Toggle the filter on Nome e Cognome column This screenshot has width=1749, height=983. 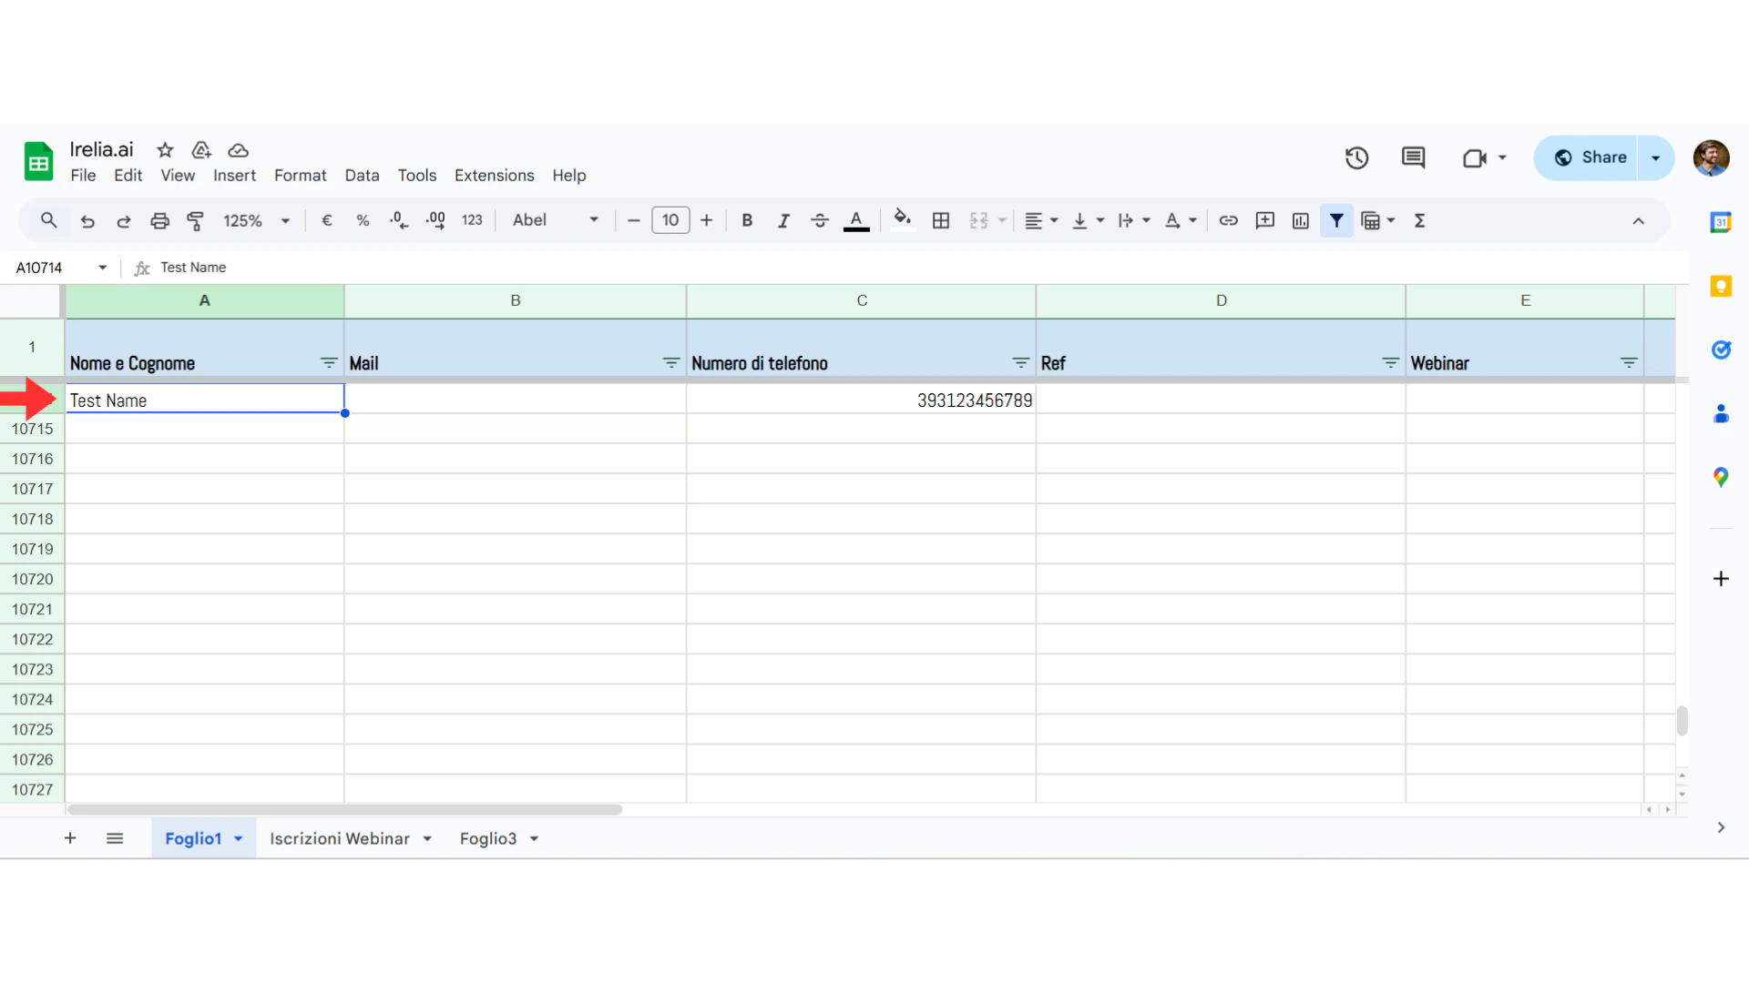coord(328,362)
